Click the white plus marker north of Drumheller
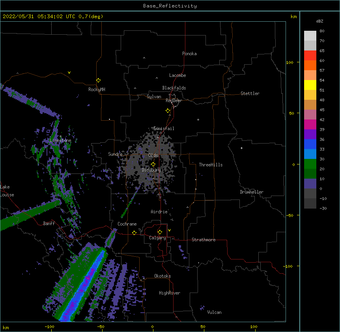Viewport: 340px width, 332px height. pyautogui.click(x=241, y=148)
